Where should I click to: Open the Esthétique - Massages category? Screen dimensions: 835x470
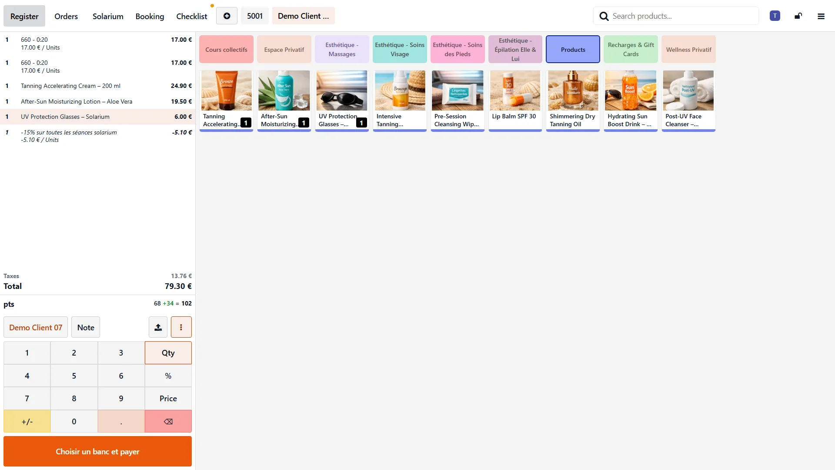342,50
